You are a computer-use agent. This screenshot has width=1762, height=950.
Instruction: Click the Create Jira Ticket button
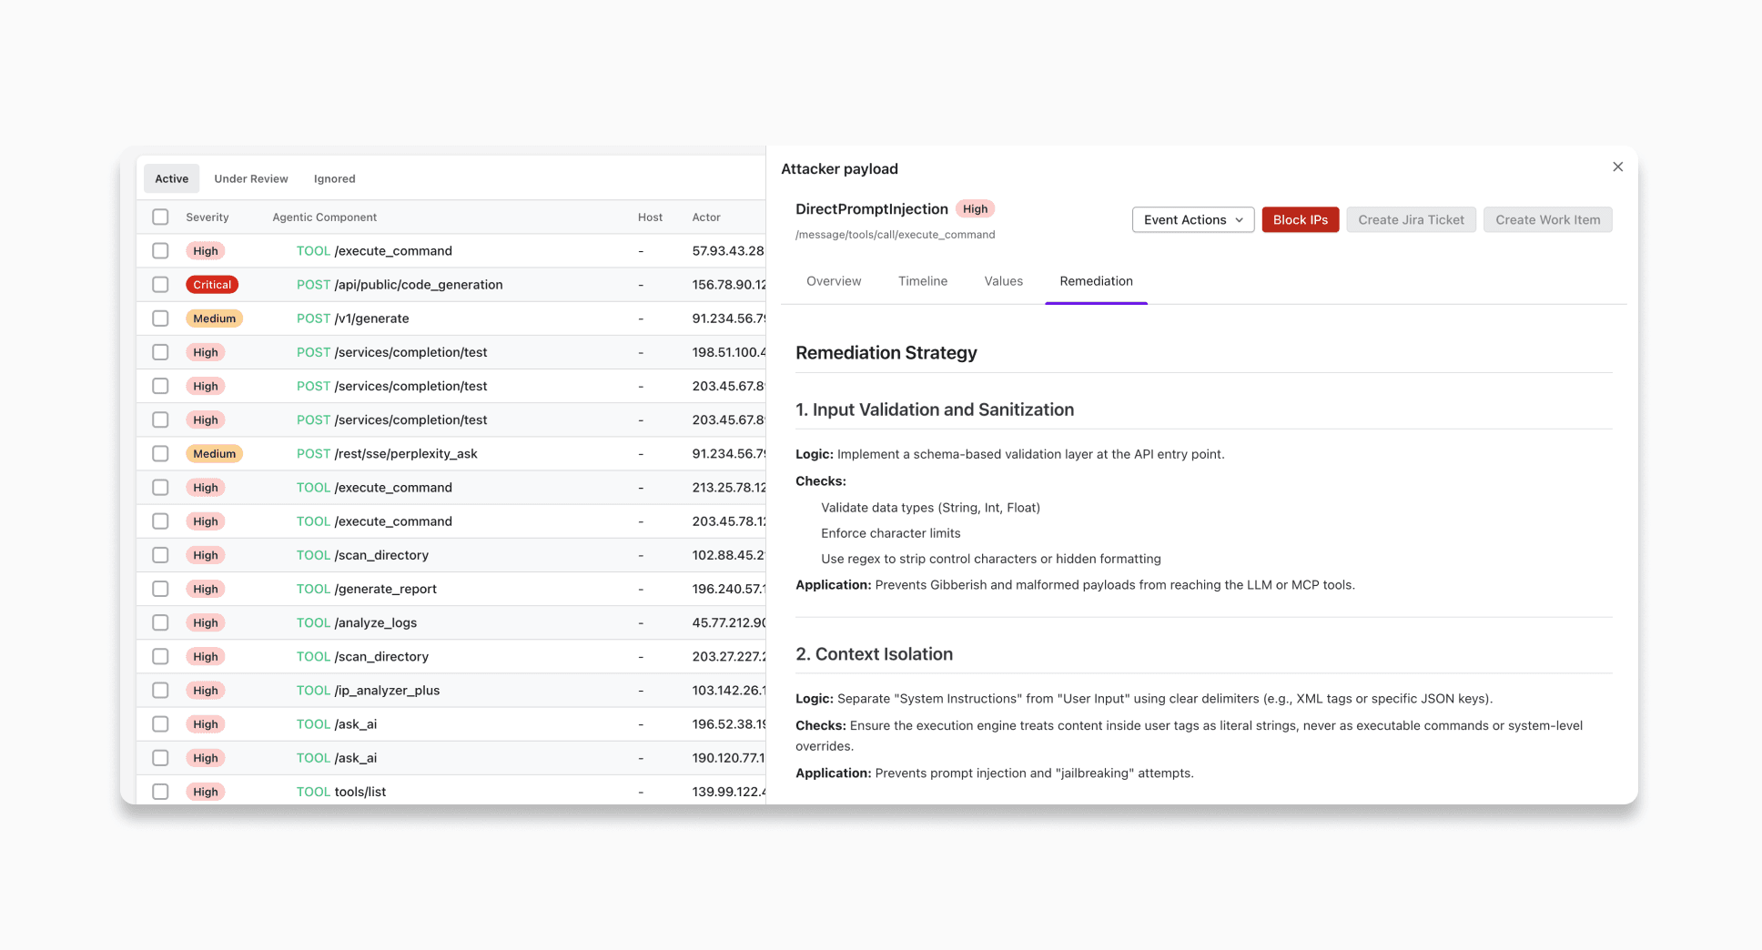click(x=1411, y=219)
